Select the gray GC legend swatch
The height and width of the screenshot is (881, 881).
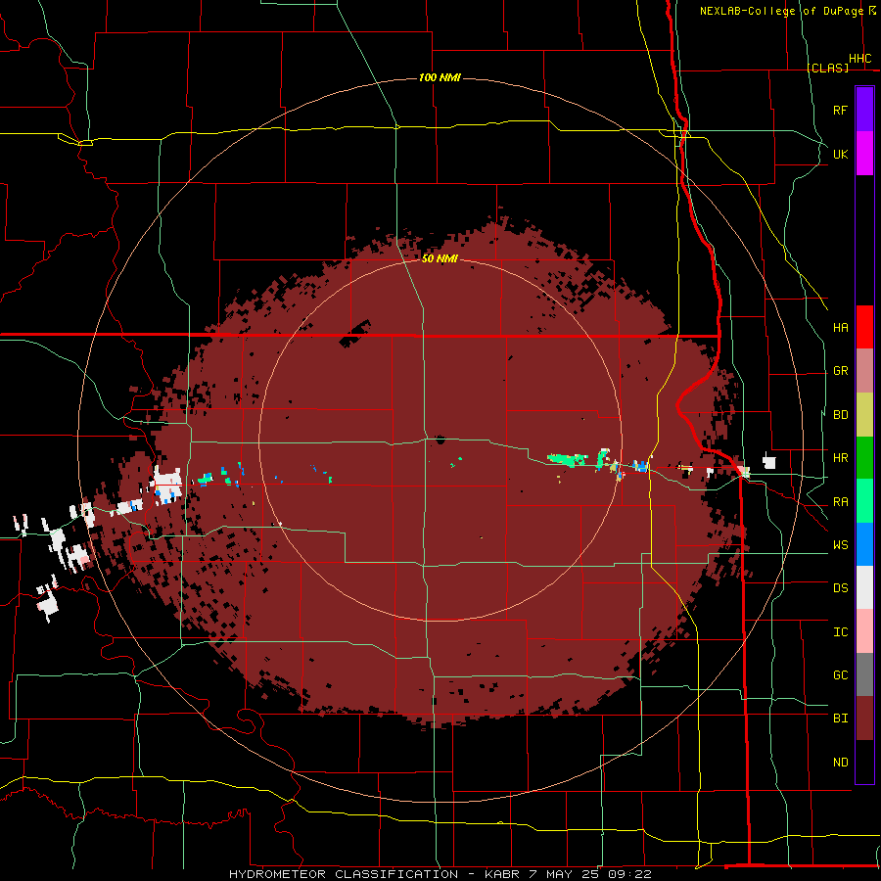click(x=864, y=674)
